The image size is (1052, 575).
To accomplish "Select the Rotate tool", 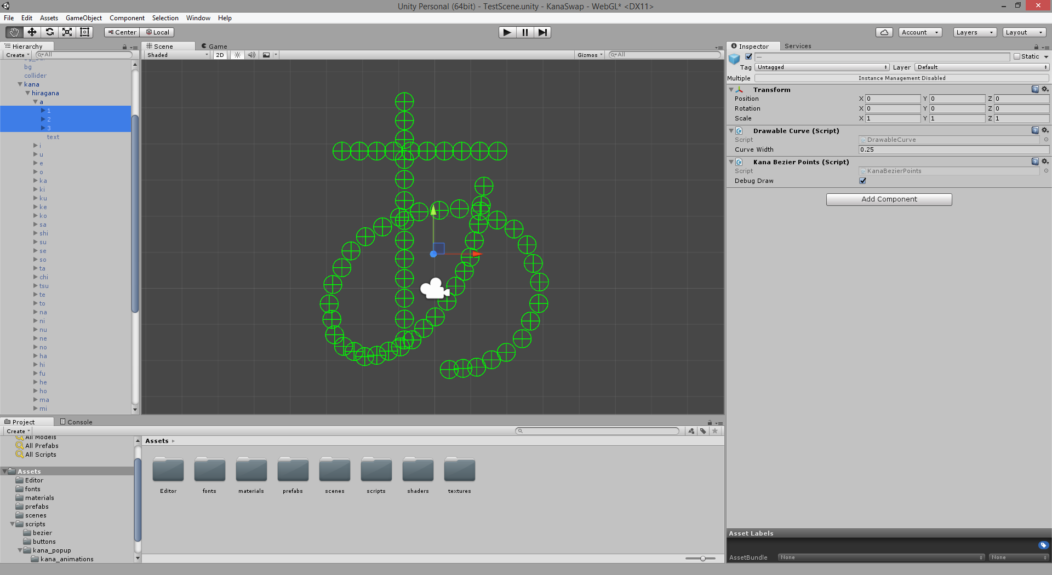I will 49,32.
